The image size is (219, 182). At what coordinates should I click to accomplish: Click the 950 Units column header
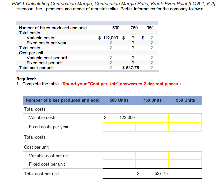(185, 100)
